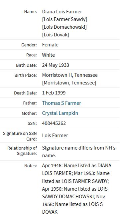The image size is (121, 218).
Task: Select the alternate name Lois Dovak
Action: (x=56, y=35)
